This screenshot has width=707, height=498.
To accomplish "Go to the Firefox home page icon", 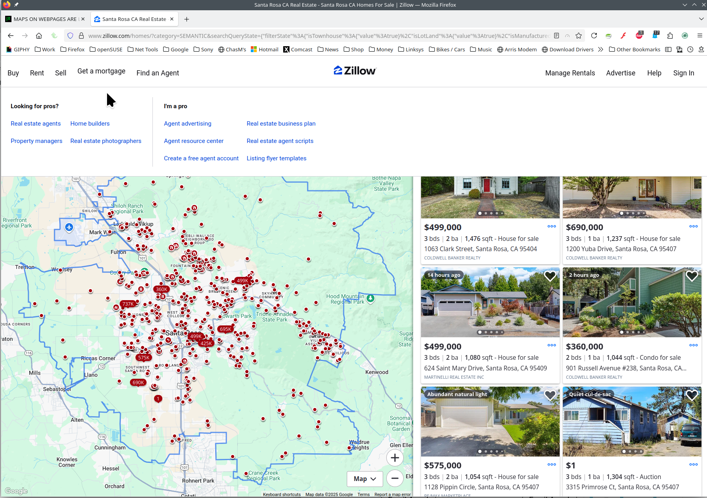I will 39,36.
